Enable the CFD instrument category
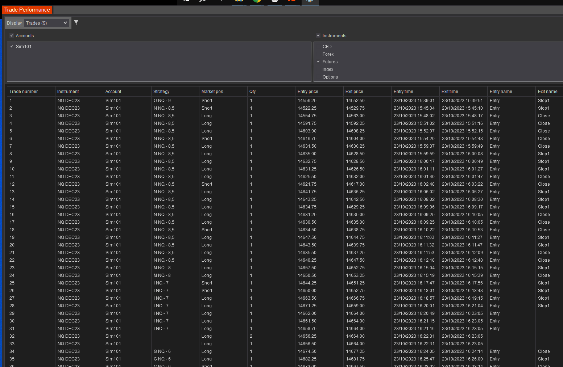Image resolution: width=563 pixels, height=367 pixels. [318, 46]
